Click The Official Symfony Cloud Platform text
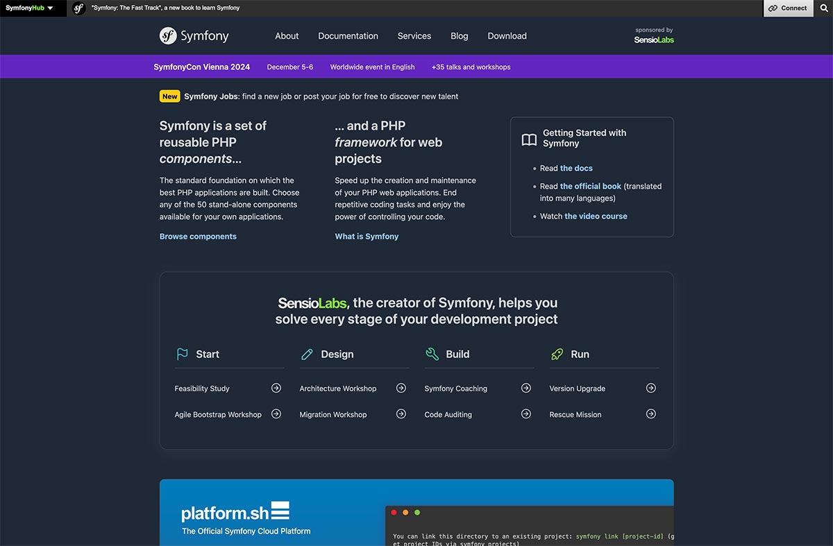 tap(246, 531)
